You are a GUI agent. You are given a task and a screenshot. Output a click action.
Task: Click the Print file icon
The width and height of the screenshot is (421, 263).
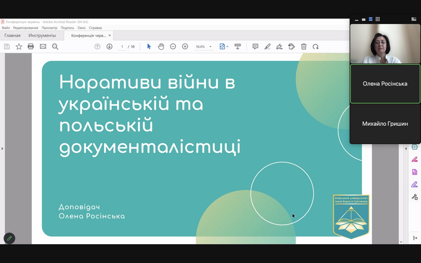[31, 46]
